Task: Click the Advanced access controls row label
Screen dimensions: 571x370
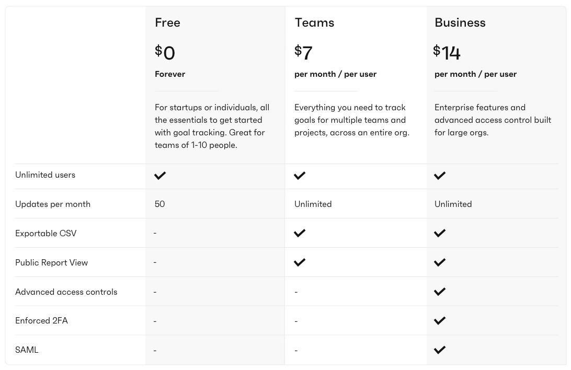Action: click(66, 292)
